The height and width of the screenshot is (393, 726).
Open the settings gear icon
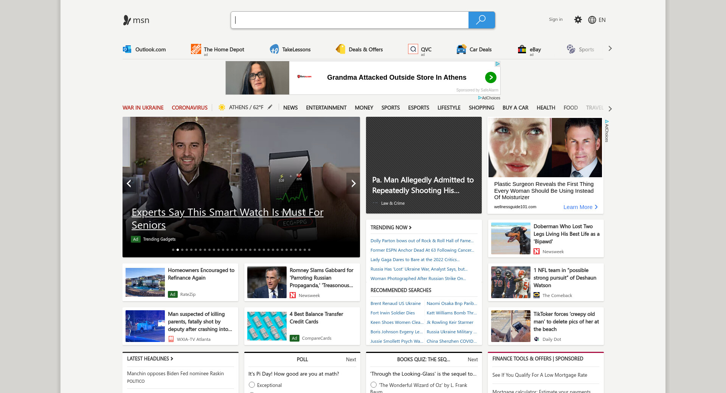click(578, 20)
